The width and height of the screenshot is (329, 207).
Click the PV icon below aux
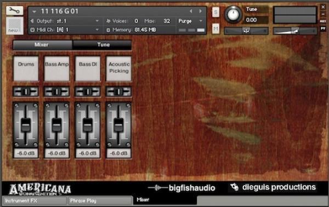tap(323, 28)
